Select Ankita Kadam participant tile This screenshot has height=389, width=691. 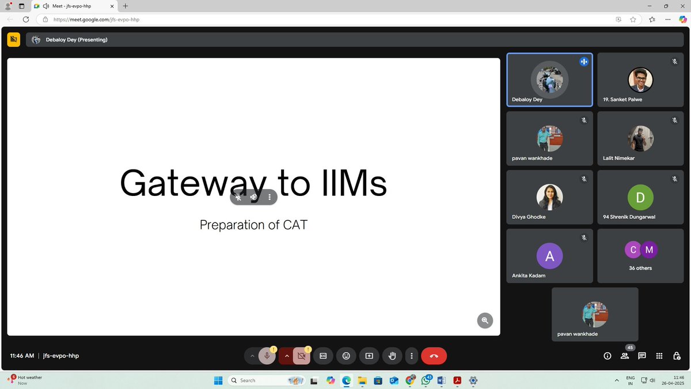pos(549,256)
